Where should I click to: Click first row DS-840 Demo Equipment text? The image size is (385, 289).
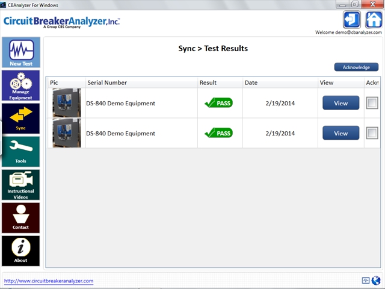(120, 103)
